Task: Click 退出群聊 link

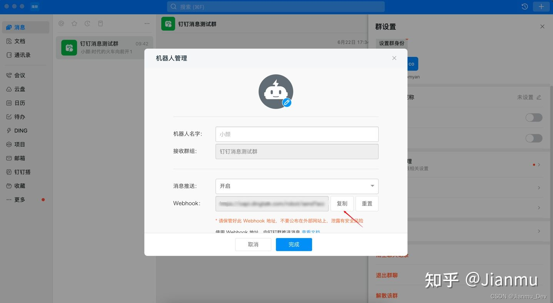Action: [387, 275]
